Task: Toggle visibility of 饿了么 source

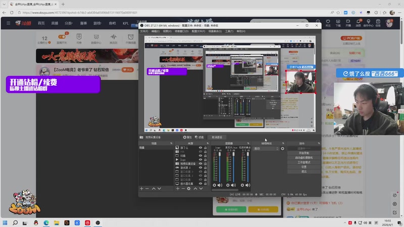Action: click(200, 148)
